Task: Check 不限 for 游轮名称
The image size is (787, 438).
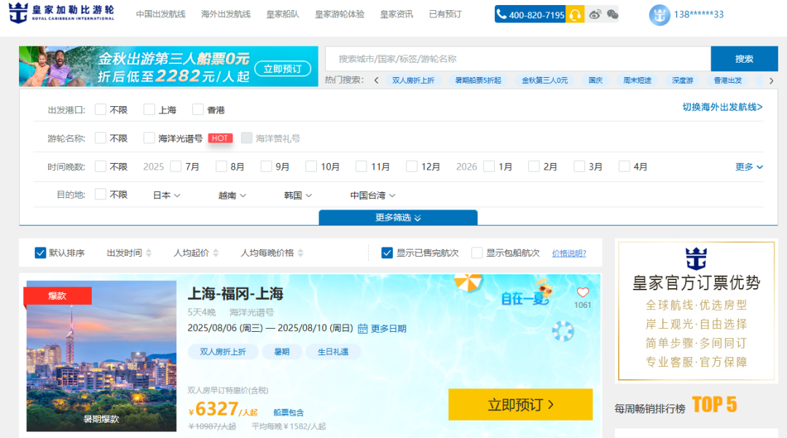Action: coord(101,138)
